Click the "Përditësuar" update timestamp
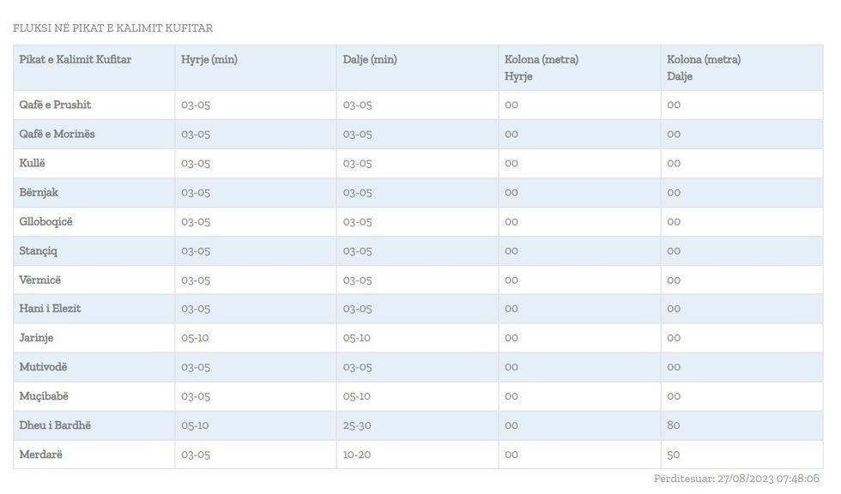Screen dimensions: 841x494 click(736, 479)
